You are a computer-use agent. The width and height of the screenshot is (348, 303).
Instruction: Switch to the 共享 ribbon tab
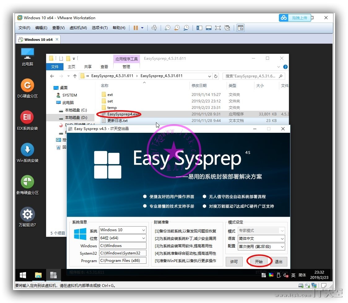88,67
